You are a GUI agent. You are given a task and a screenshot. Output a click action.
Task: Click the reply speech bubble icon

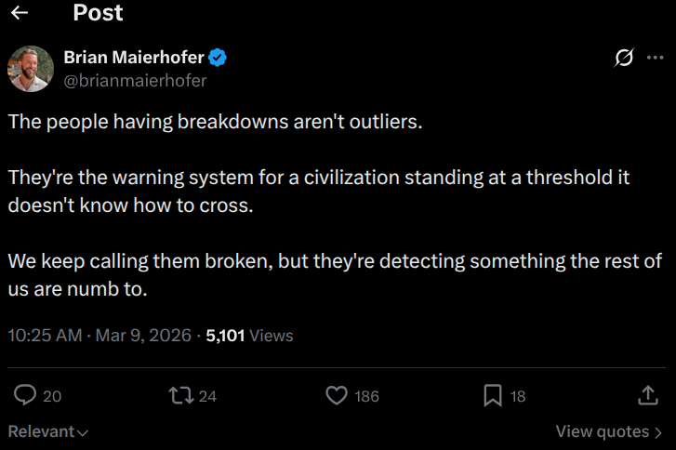(25, 395)
